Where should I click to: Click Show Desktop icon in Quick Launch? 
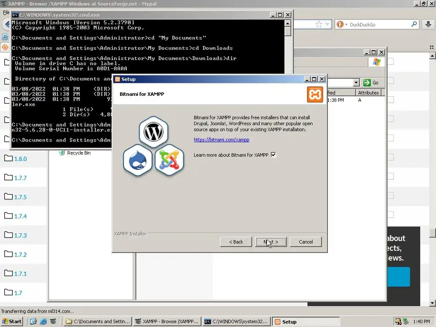click(x=33, y=321)
